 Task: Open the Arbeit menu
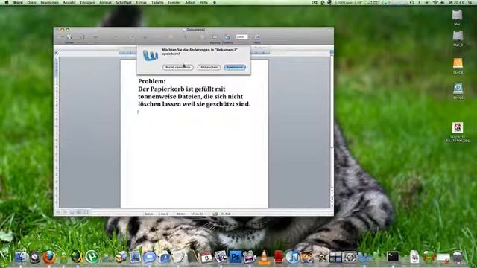[190, 2]
